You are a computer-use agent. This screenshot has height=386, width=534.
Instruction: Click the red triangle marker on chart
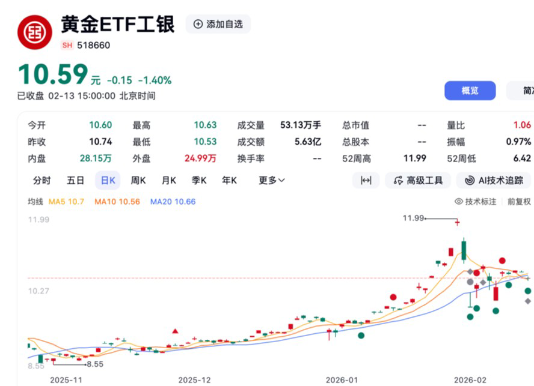click(175, 331)
